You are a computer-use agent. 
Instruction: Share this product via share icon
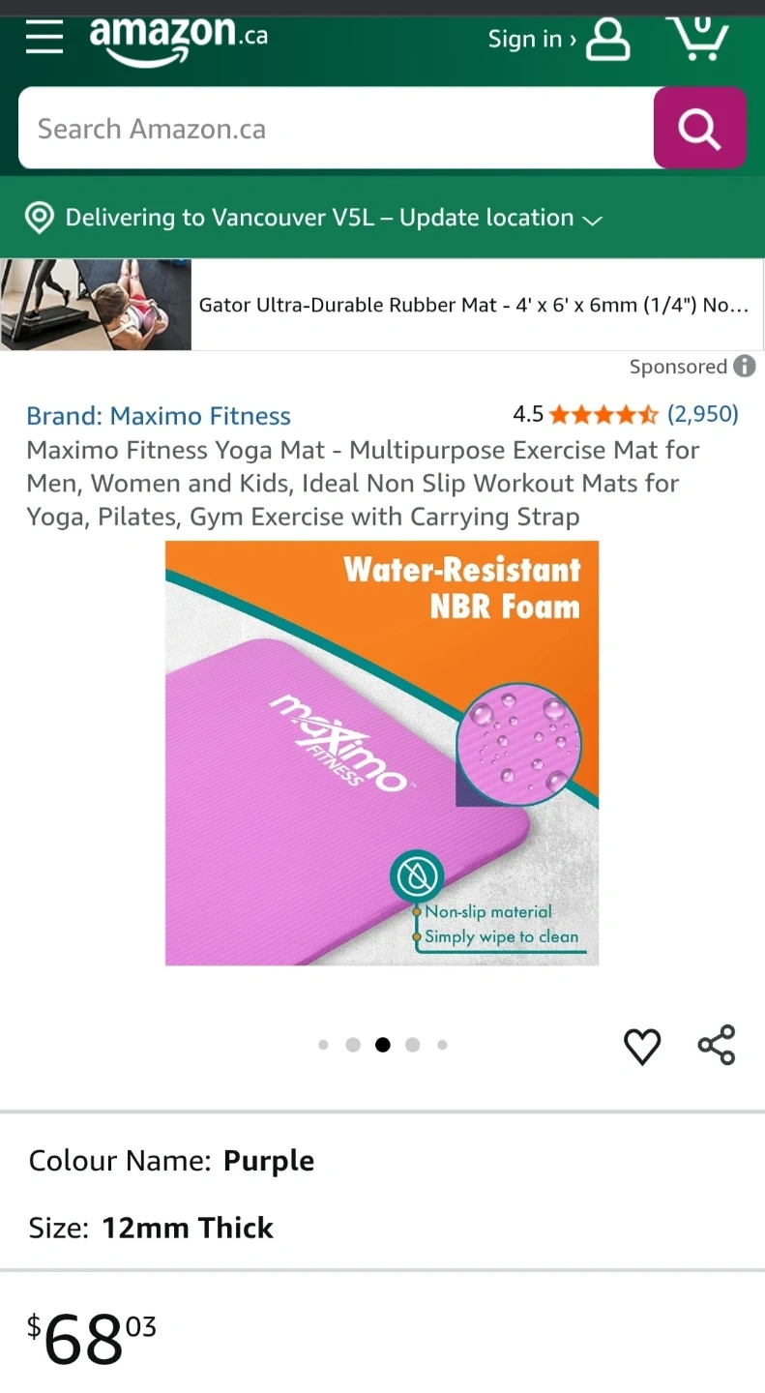point(717,1045)
